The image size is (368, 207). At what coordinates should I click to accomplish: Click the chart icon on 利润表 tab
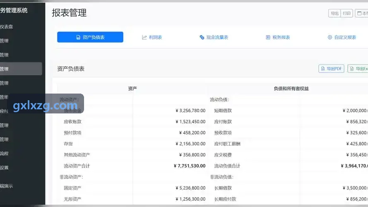point(144,37)
